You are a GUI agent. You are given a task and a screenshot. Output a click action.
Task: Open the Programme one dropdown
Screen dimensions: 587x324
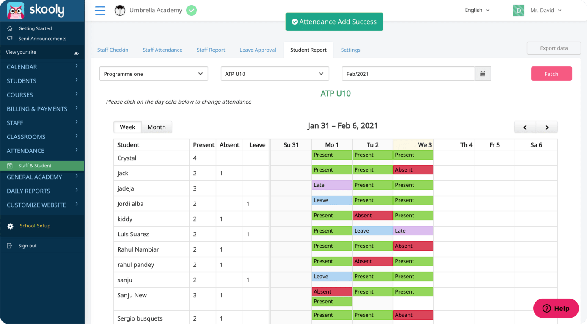click(x=153, y=74)
